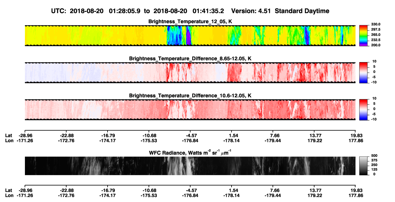
Task: Click the 'Brightness_Temperature_Difference_10.6-12.05, K' title
Action: tap(190, 95)
